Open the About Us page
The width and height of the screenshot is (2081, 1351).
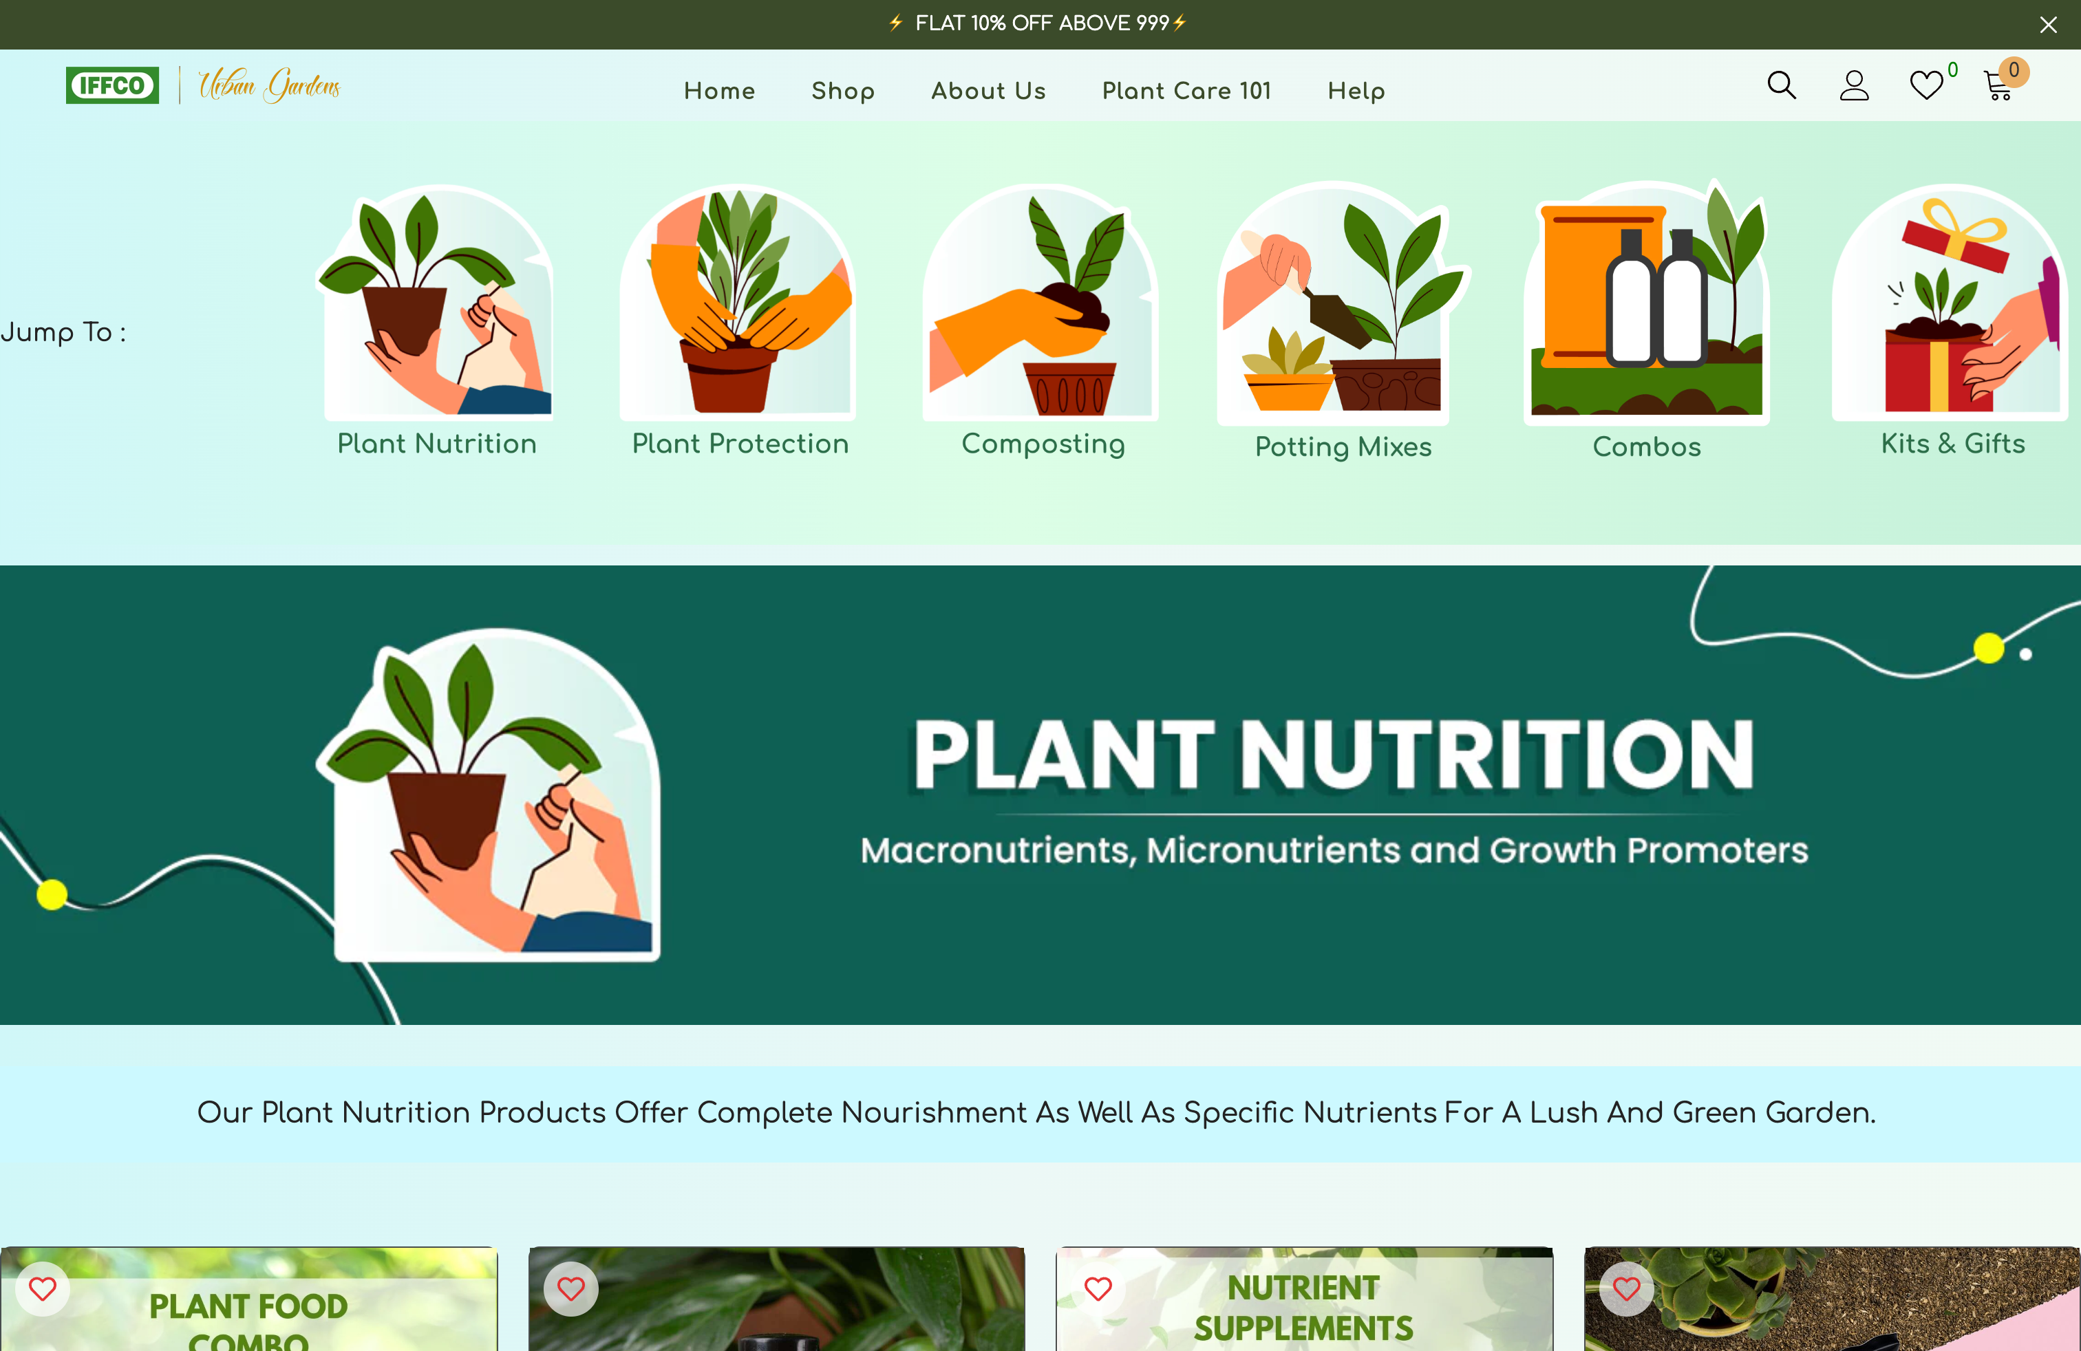click(x=988, y=91)
